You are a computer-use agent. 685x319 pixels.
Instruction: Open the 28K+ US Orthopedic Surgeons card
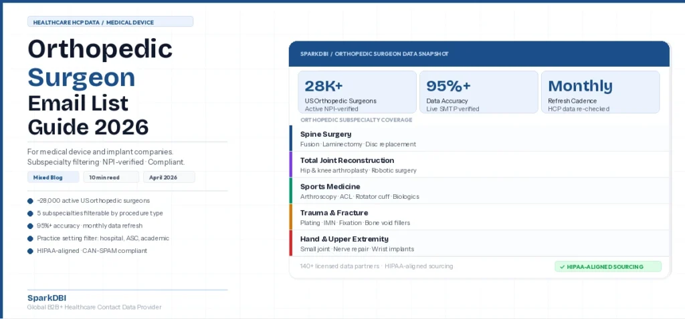[x=357, y=92]
